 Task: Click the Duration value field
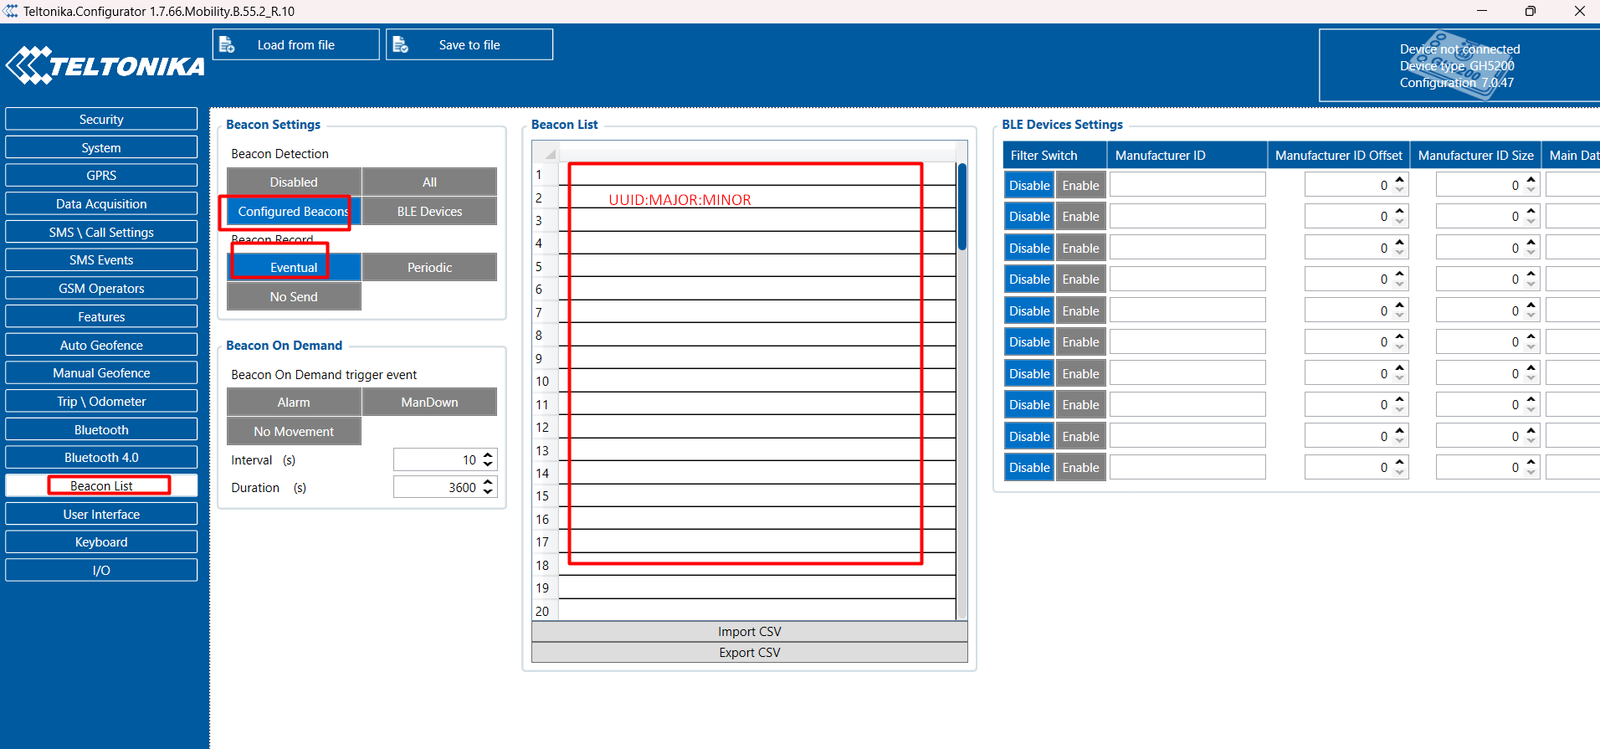click(x=438, y=487)
